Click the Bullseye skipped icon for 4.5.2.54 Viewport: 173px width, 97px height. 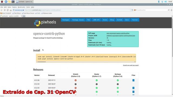(x=118, y=84)
